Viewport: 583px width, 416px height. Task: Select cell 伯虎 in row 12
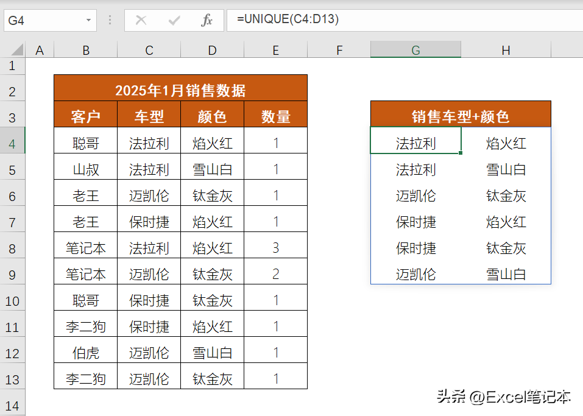[86, 350]
